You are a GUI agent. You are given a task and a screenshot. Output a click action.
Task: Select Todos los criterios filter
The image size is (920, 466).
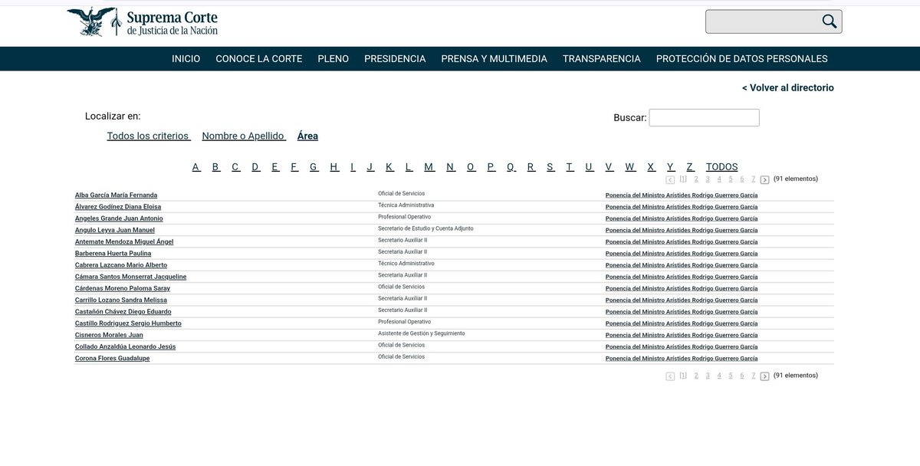[149, 136]
